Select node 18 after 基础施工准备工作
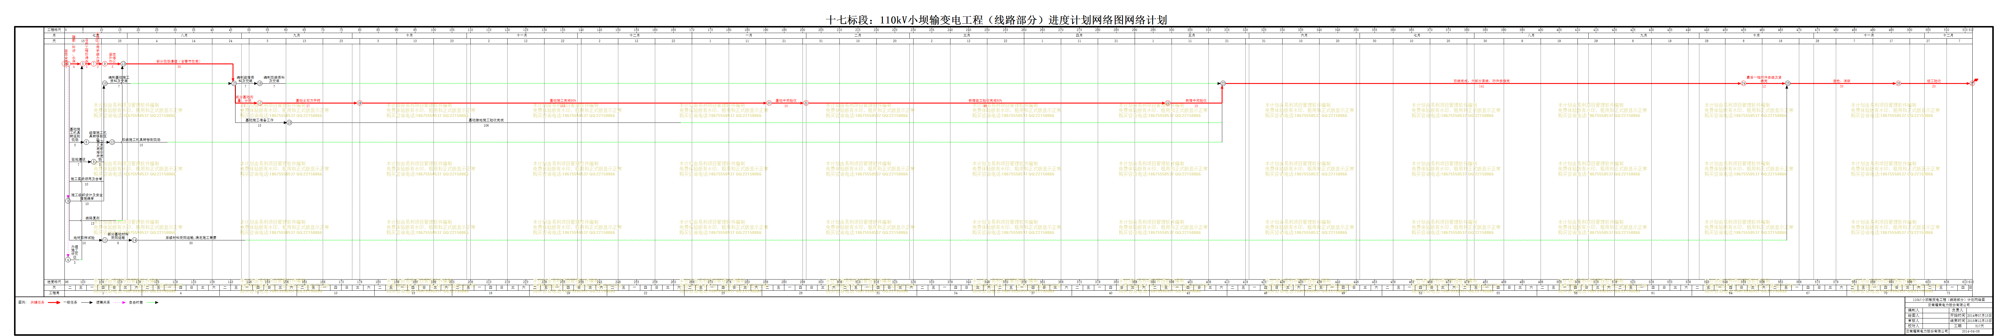 [289, 123]
